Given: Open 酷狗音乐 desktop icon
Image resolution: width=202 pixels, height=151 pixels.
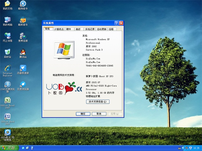Looking at the screenshot, I should pyautogui.click(x=23, y=4).
